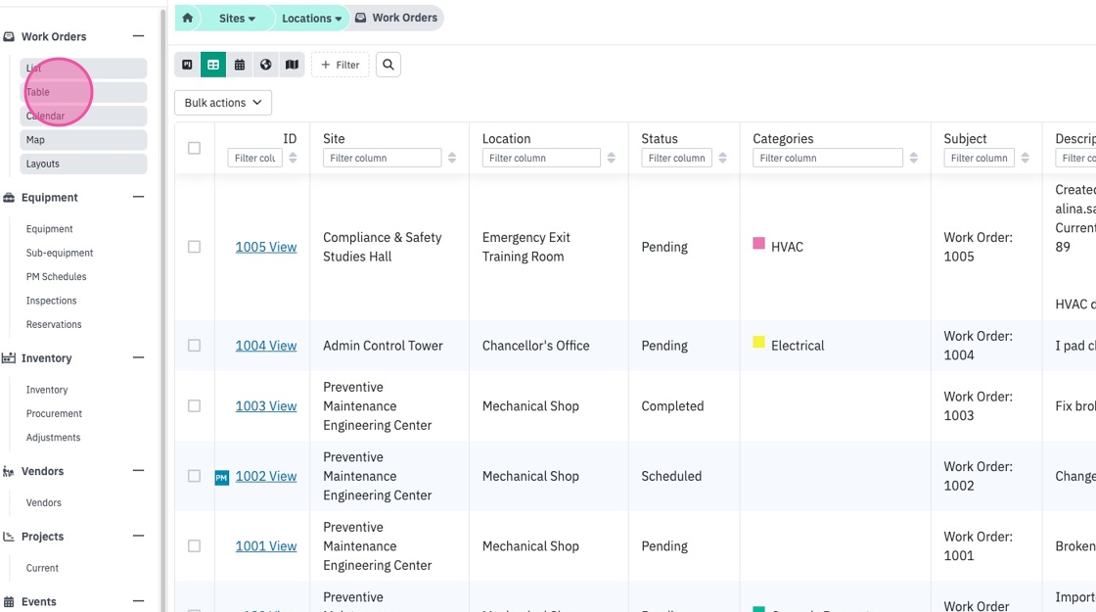Open PM Schedules in the sidebar

point(56,277)
